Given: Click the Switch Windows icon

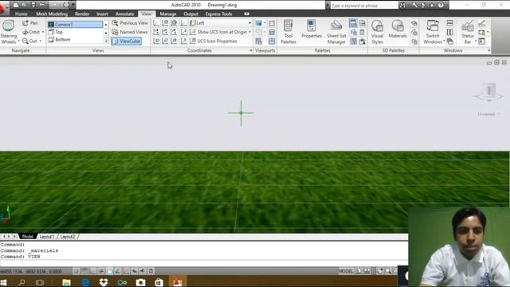Looking at the screenshot, I should click(x=433, y=26).
